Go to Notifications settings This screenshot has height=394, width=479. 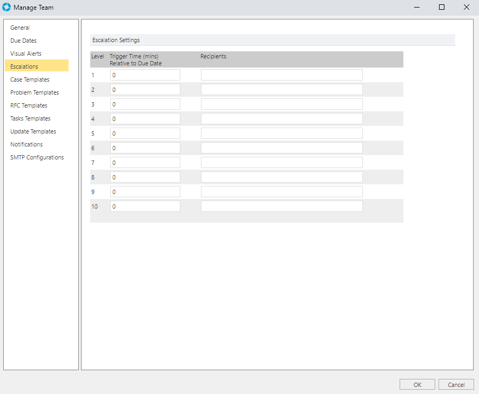tap(26, 144)
